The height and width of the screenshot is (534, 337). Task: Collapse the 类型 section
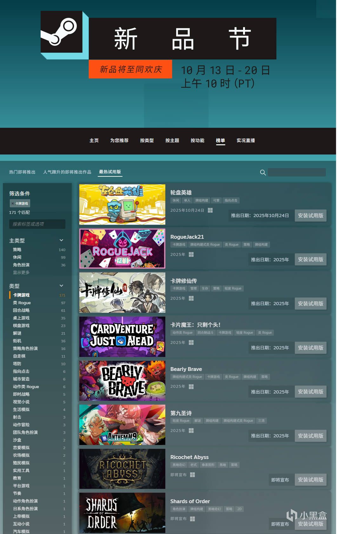pyautogui.click(x=61, y=286)
